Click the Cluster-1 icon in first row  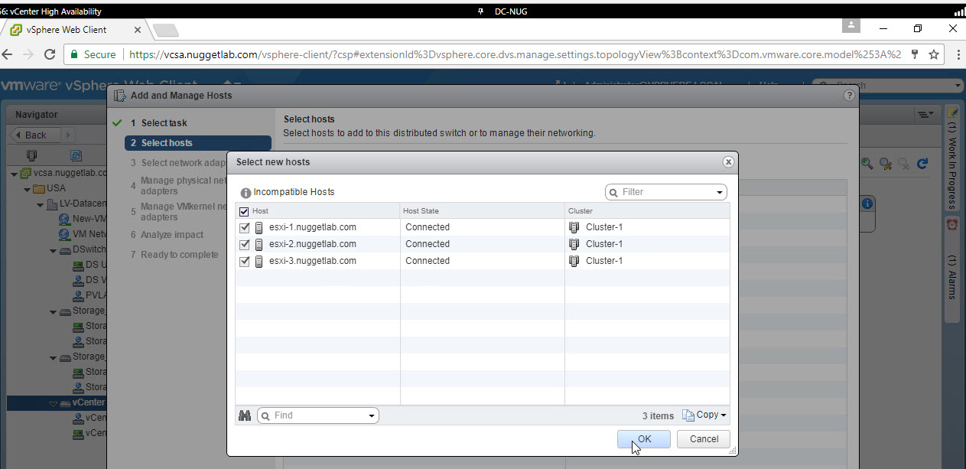tap(574, 227)
